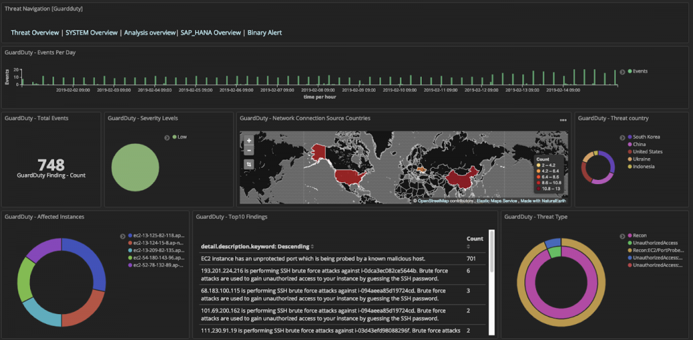Open the Threat Overview dashboard link

click(x=35, y=33)
